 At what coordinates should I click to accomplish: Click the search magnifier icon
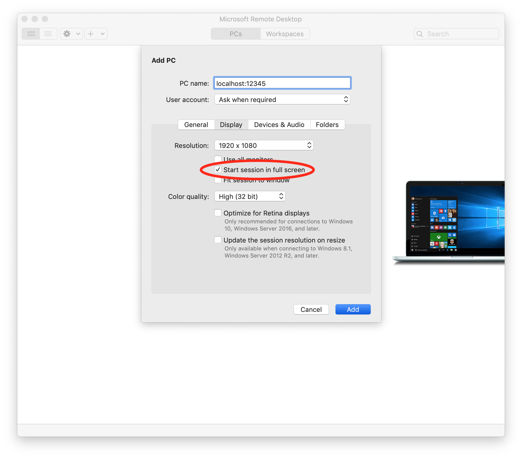pos(420,34)
